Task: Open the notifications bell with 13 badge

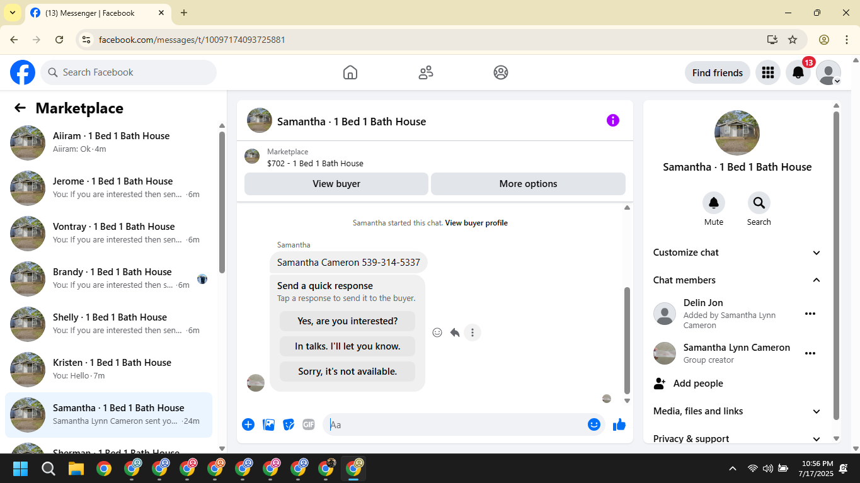Action: [x=798, y=72]
